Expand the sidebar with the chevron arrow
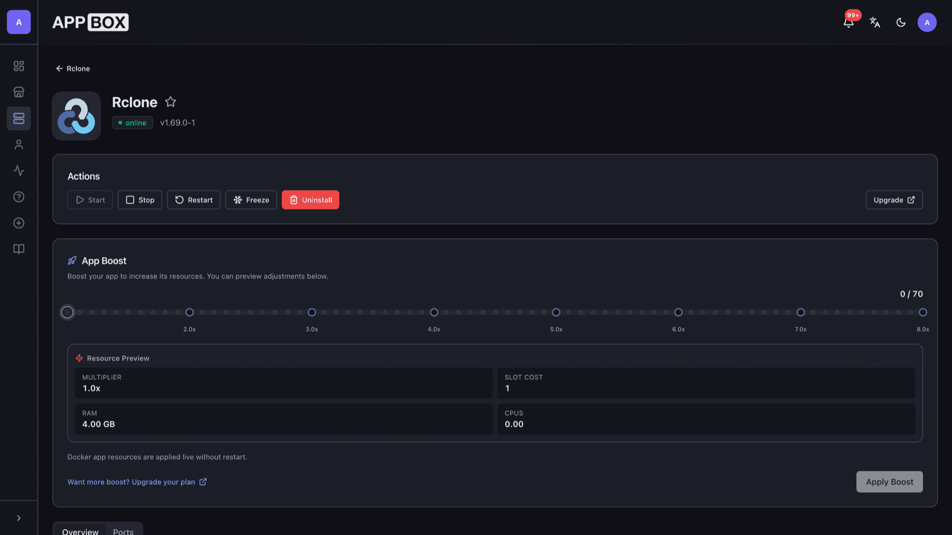 pyautogui.click(x=19, y=518)
